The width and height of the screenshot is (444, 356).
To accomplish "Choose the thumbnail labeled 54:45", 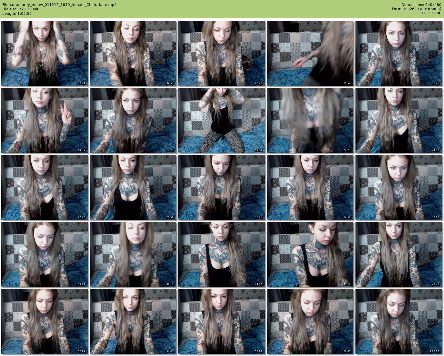I will click(x=133, y=321).
